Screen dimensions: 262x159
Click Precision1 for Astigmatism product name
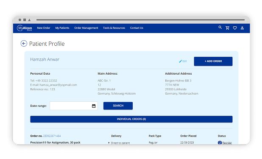[55, 142]
